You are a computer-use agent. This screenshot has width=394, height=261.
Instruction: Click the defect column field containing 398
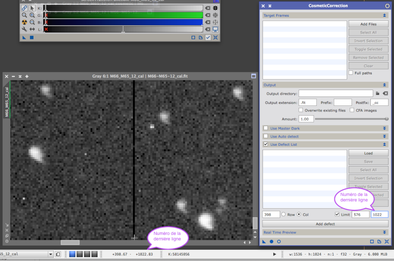point(271,215)
